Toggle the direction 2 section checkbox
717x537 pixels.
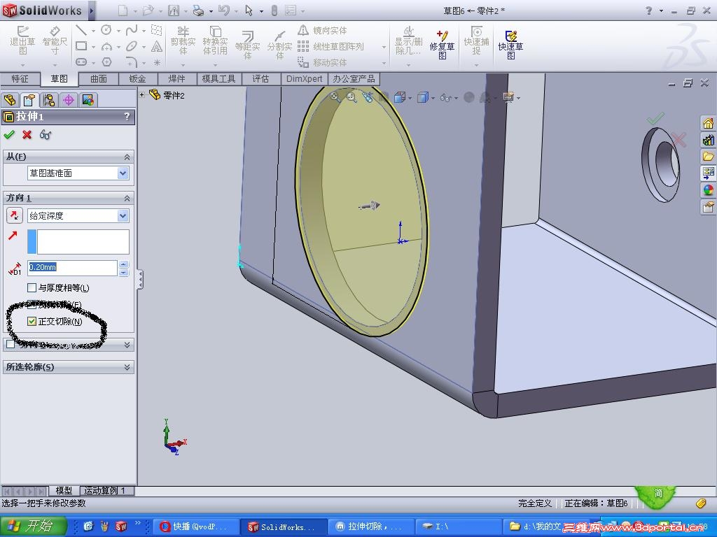pyautogui.click(x=11, y=344)
